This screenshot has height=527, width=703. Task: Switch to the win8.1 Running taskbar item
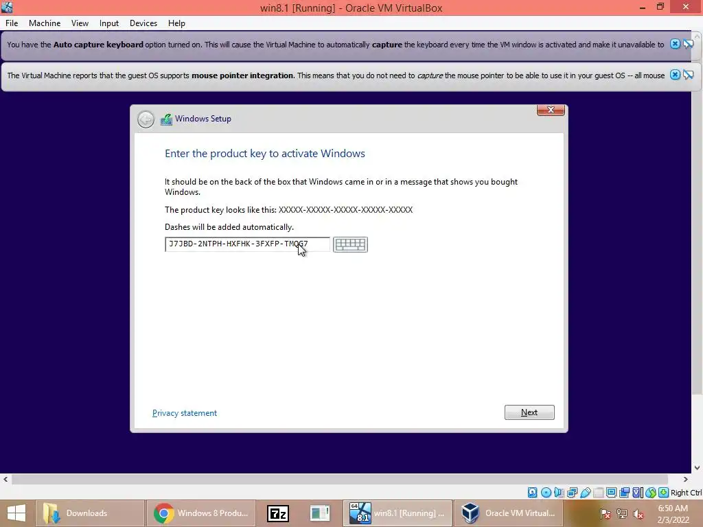click(x=397, y=513)
